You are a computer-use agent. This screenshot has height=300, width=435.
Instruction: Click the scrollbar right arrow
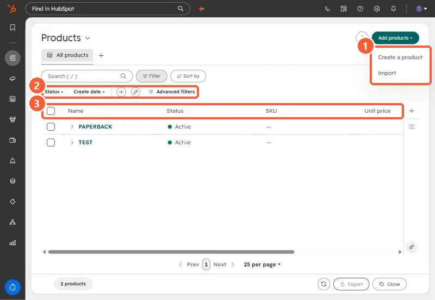(x=400, y=252)
